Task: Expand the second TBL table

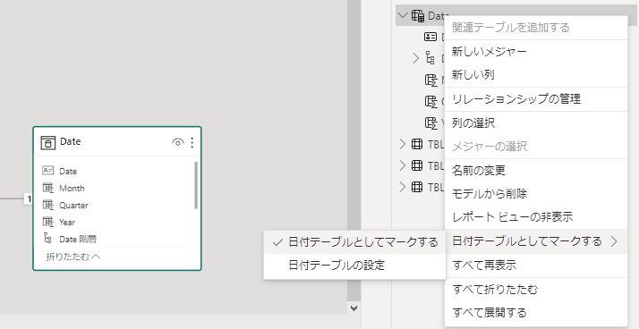Action: [x=403, y=165]
